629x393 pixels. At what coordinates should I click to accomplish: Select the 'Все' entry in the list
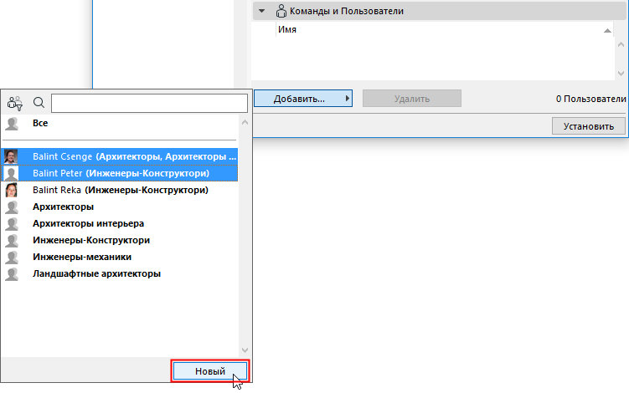pos(119,124)
